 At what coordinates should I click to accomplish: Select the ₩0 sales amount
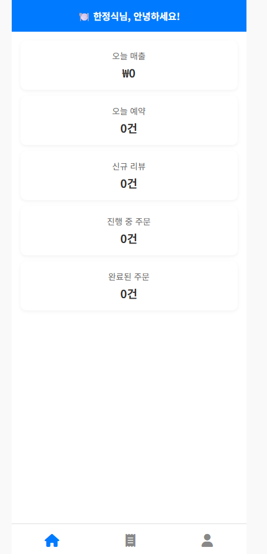129,73
